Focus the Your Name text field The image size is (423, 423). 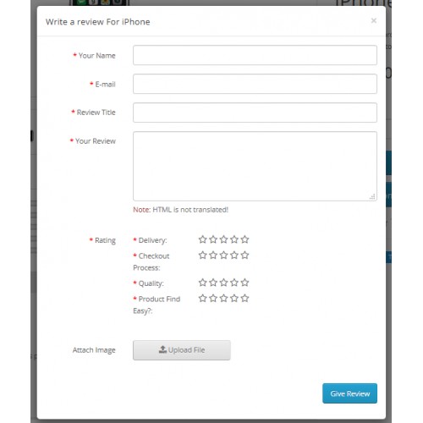click(255, 55)
